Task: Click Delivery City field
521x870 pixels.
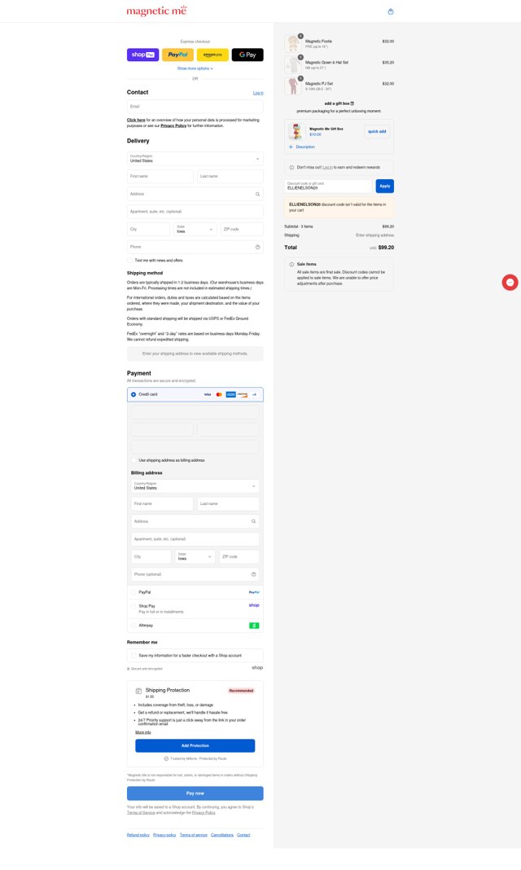Action: (148, 229)
